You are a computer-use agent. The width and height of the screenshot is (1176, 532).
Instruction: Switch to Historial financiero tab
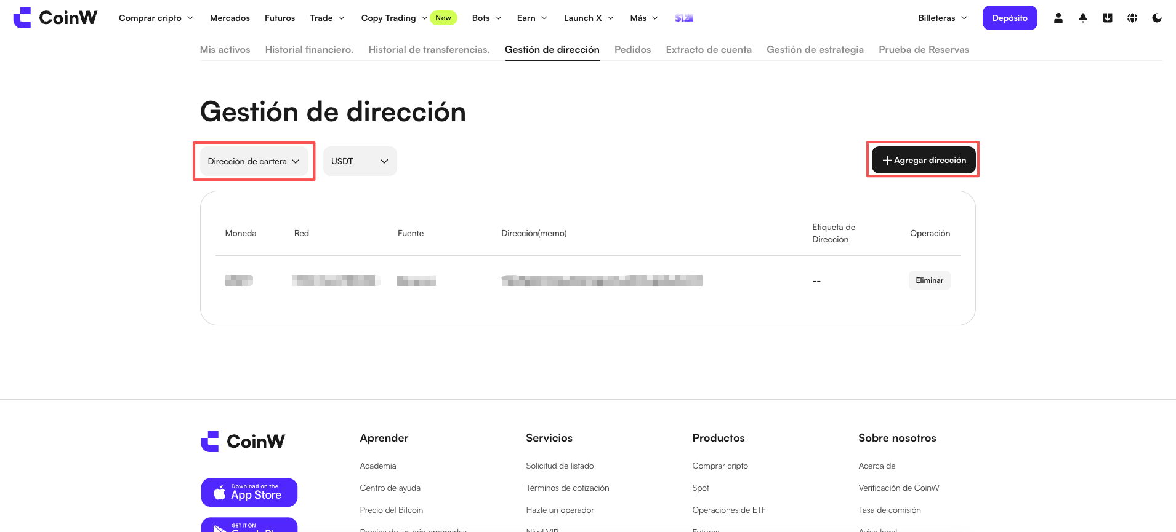309,50
